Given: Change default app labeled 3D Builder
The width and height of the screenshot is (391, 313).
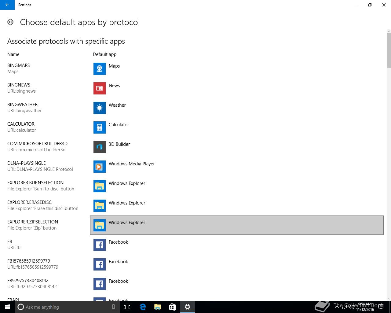Looking at the screenshot, I should click(237, 147).
